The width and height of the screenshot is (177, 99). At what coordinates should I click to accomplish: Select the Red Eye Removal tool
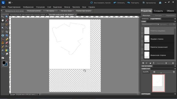[x=3, y=39]
